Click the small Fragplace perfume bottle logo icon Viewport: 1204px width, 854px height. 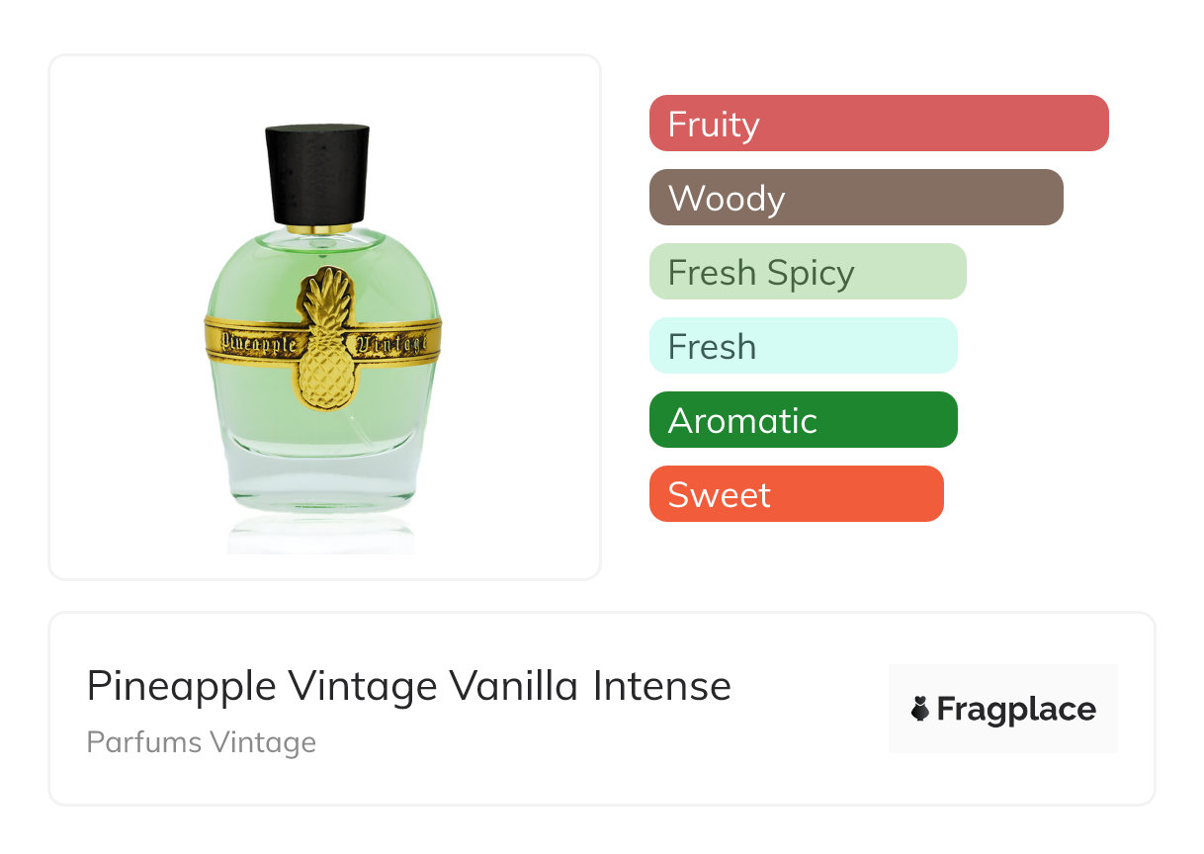tap(920, 710)
